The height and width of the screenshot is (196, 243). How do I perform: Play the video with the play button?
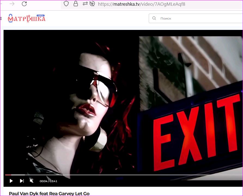click(11, 181)
